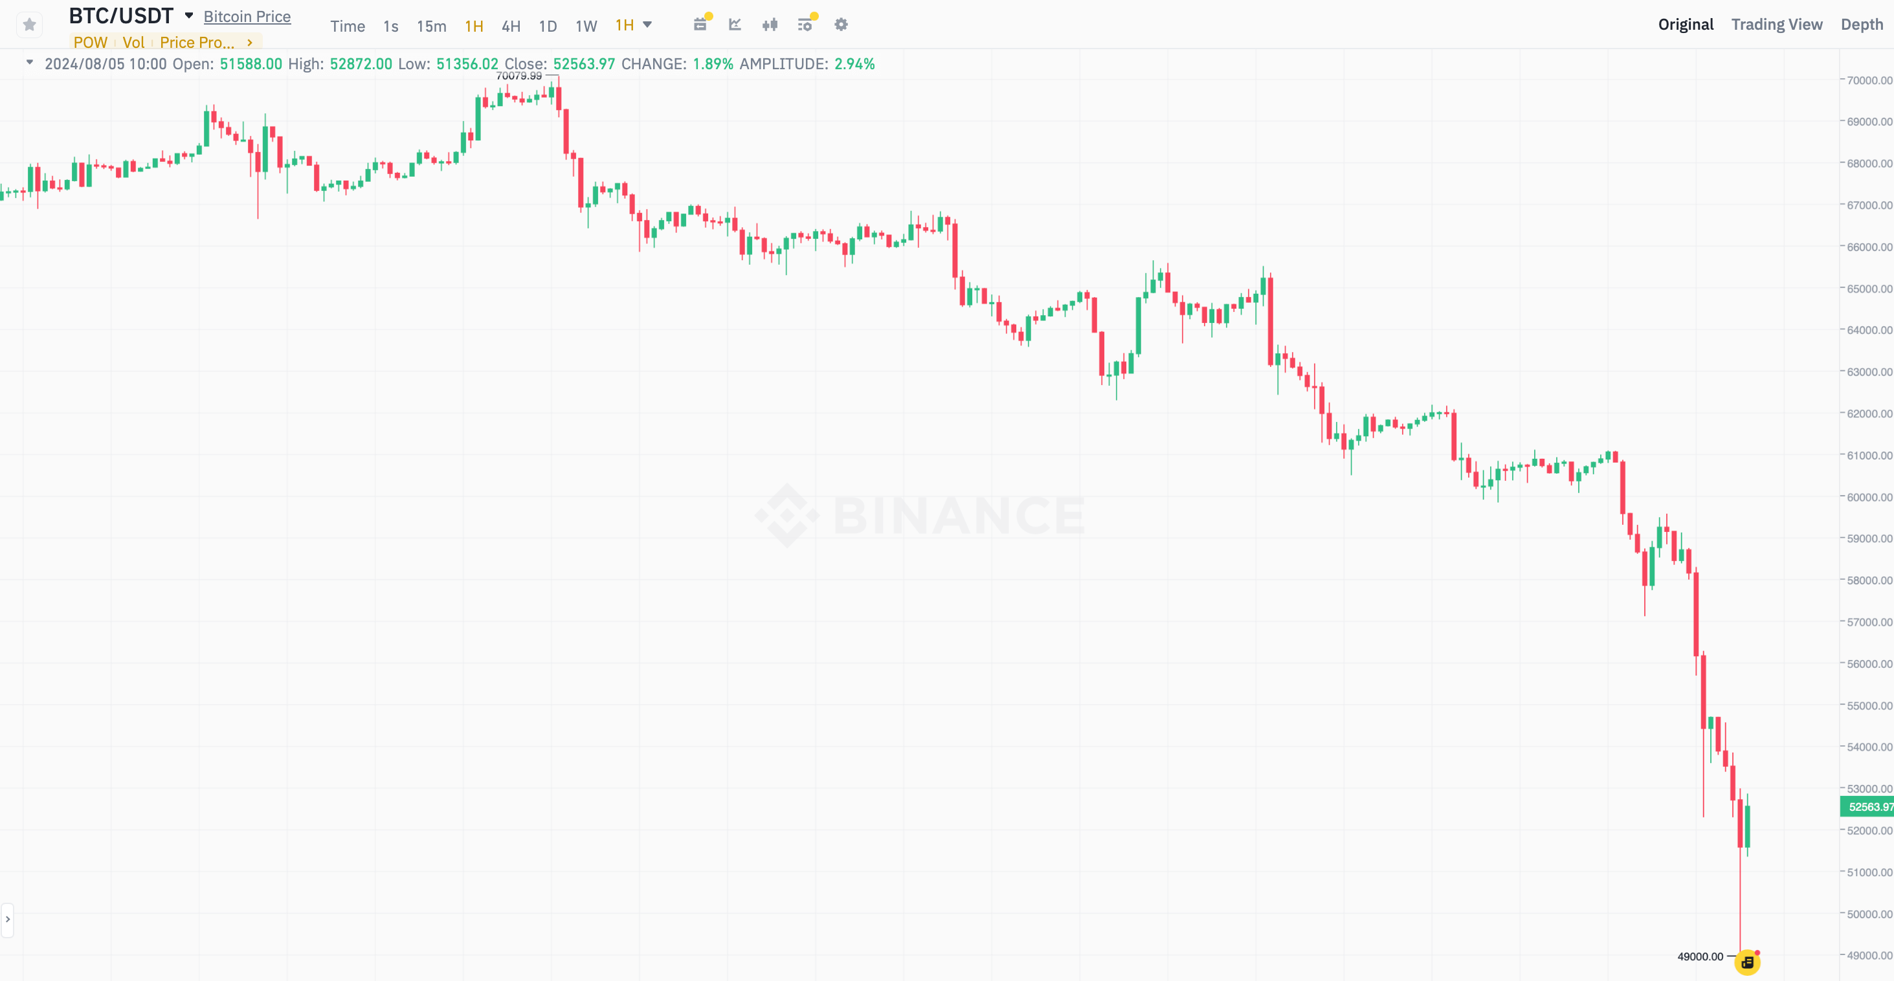
Task: Open chart settings gear
Action: point(841,25)
